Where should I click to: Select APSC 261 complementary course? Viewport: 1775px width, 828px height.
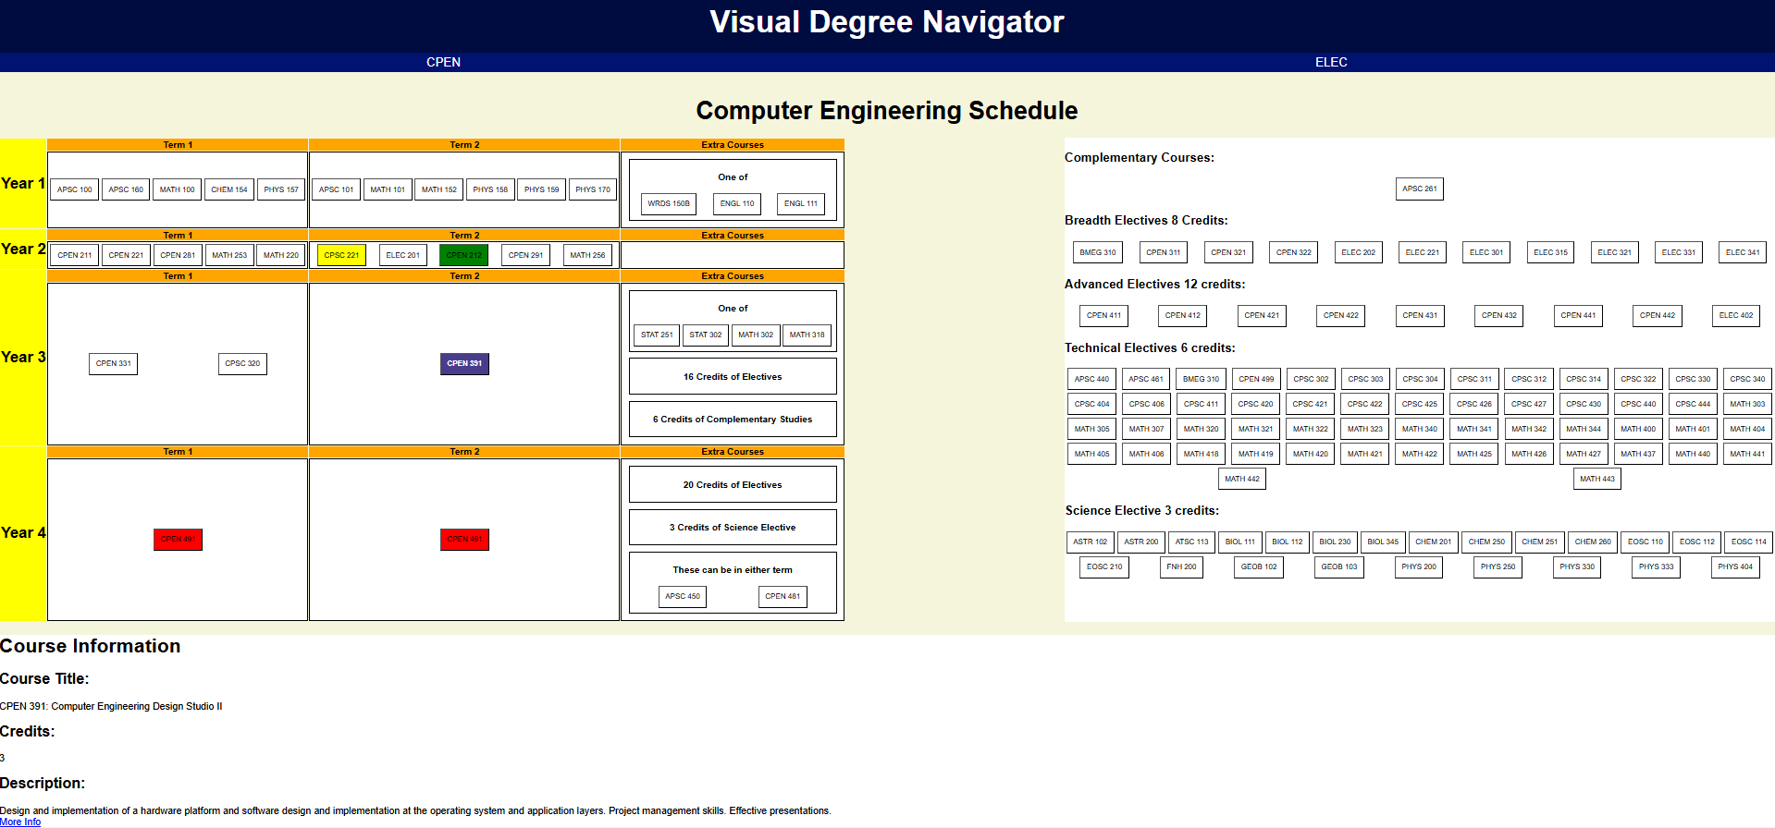[1419, 189]
